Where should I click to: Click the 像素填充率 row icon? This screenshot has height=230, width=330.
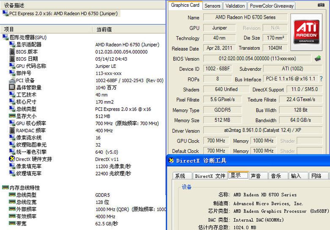click(12, 166)
